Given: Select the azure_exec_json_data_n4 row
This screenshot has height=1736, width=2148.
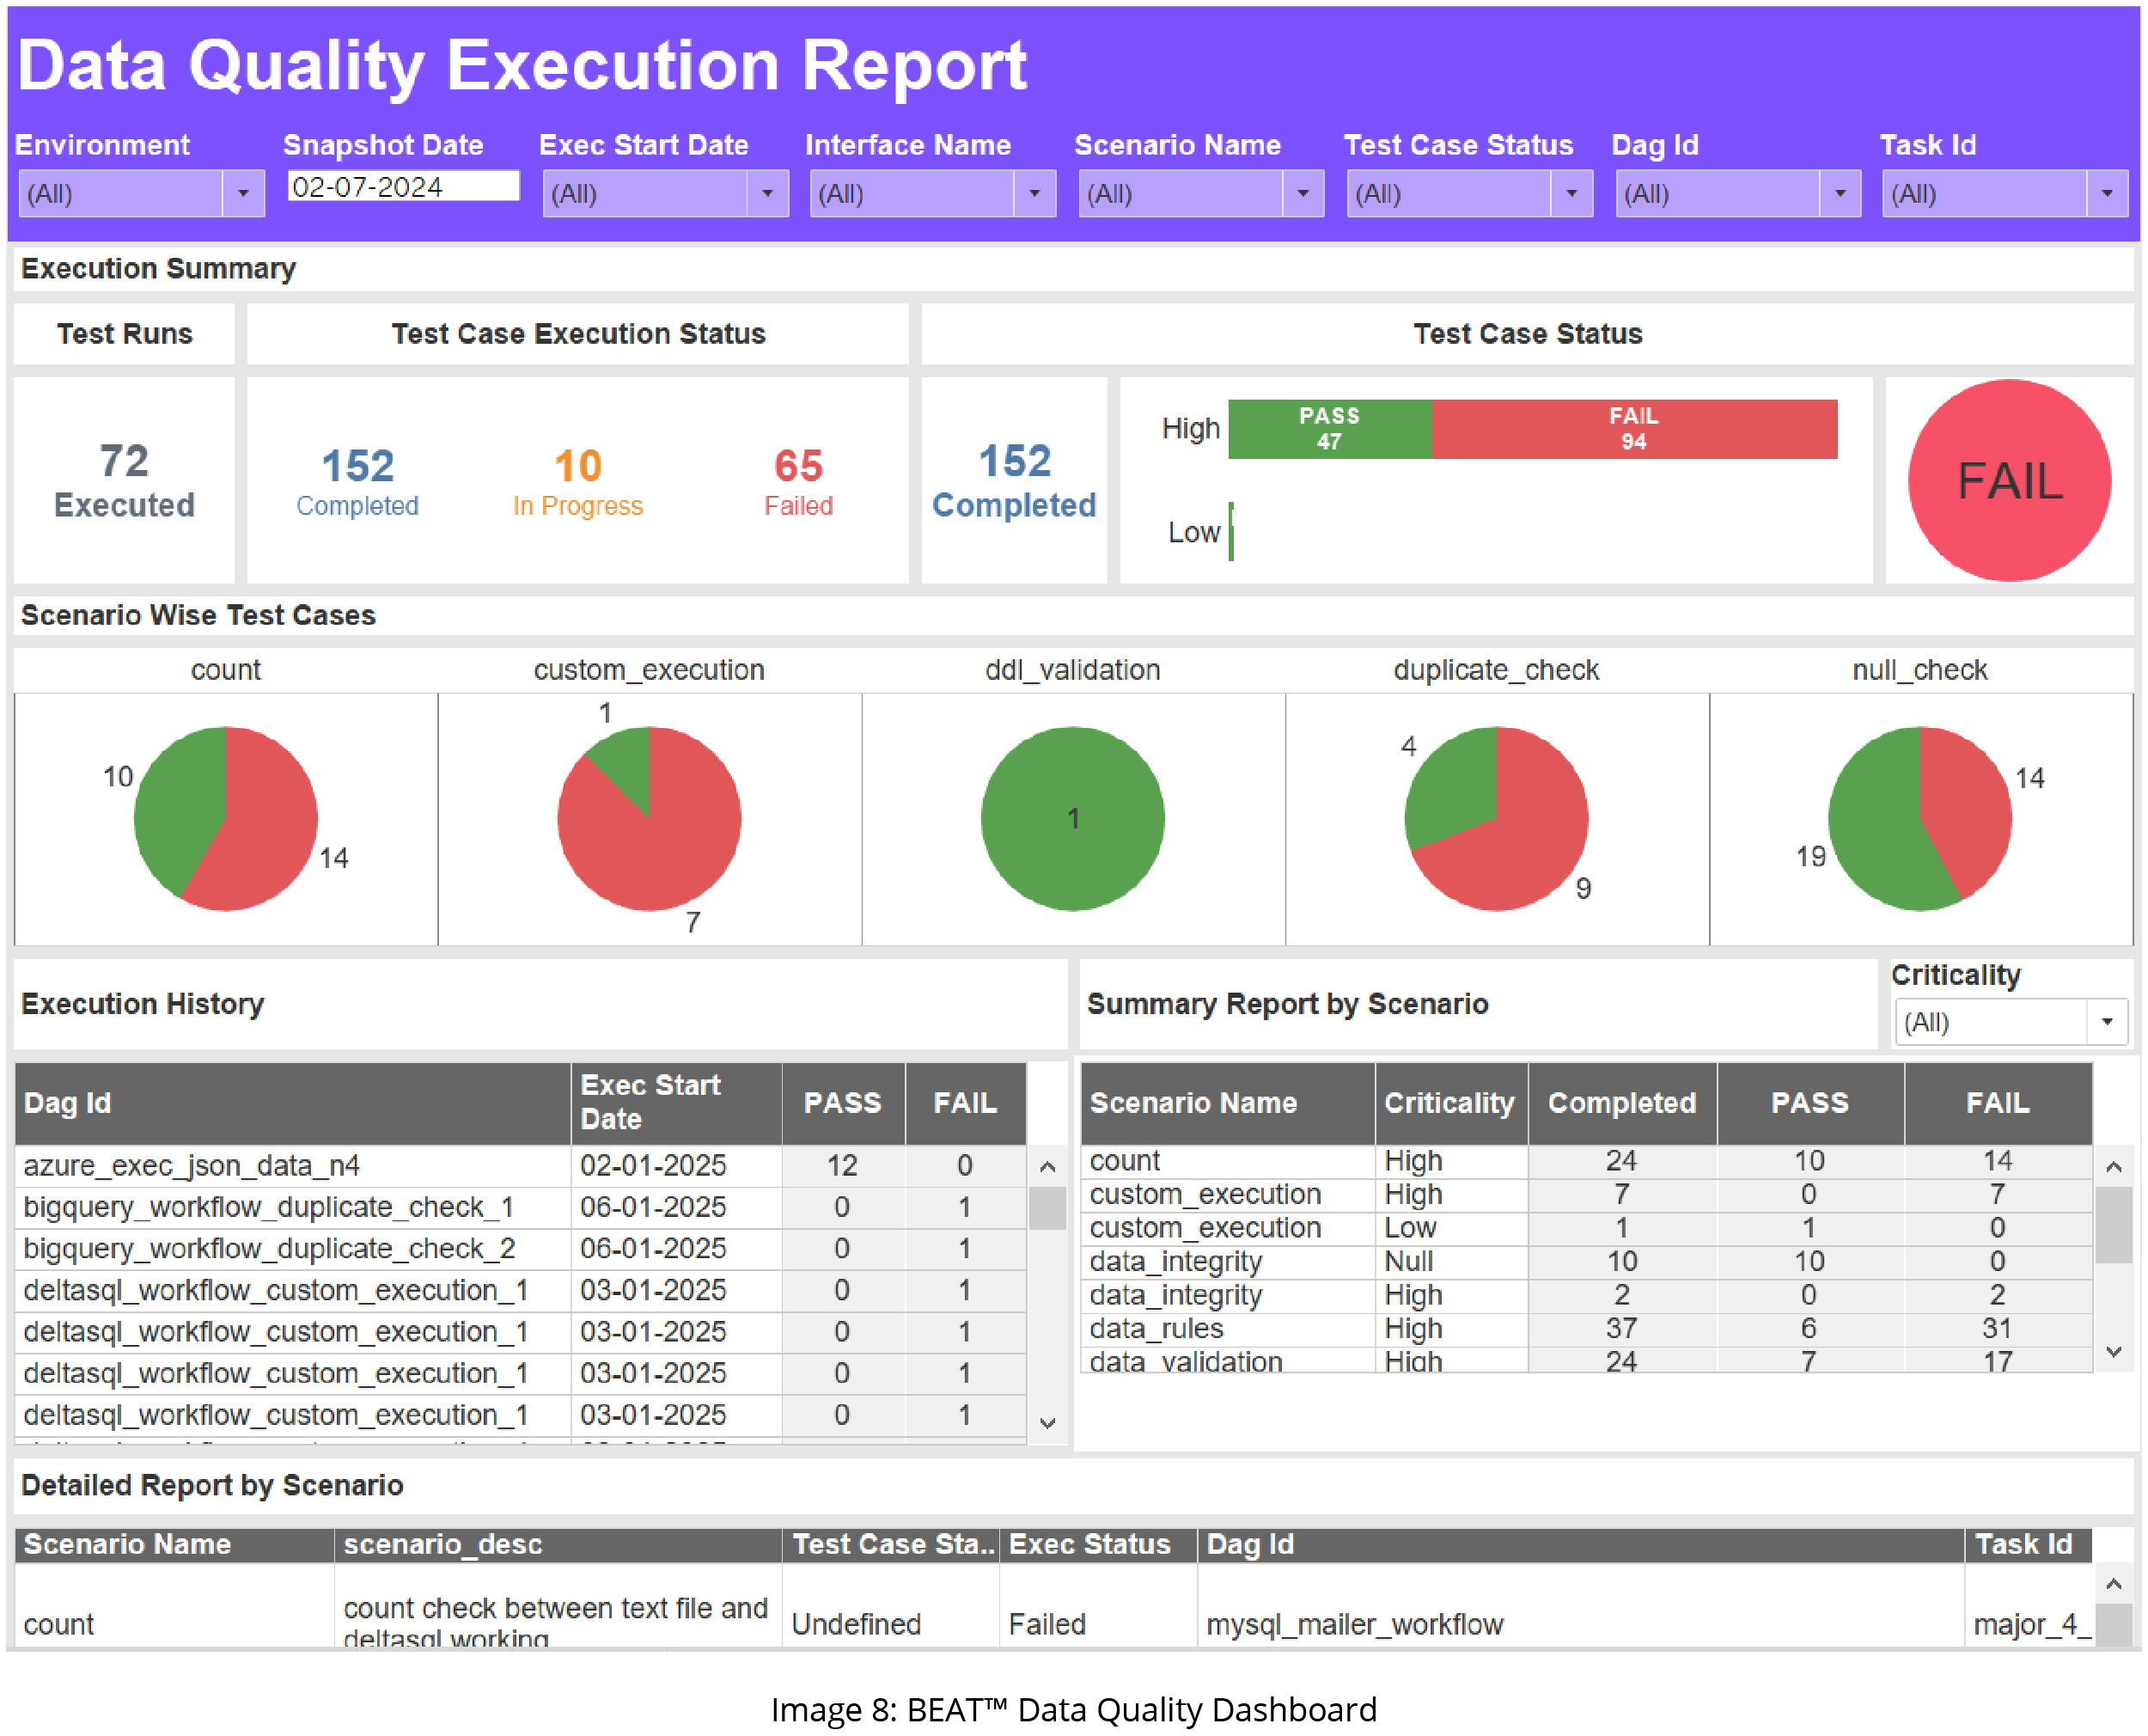Looking at the screenshot, I should 192,1165.
